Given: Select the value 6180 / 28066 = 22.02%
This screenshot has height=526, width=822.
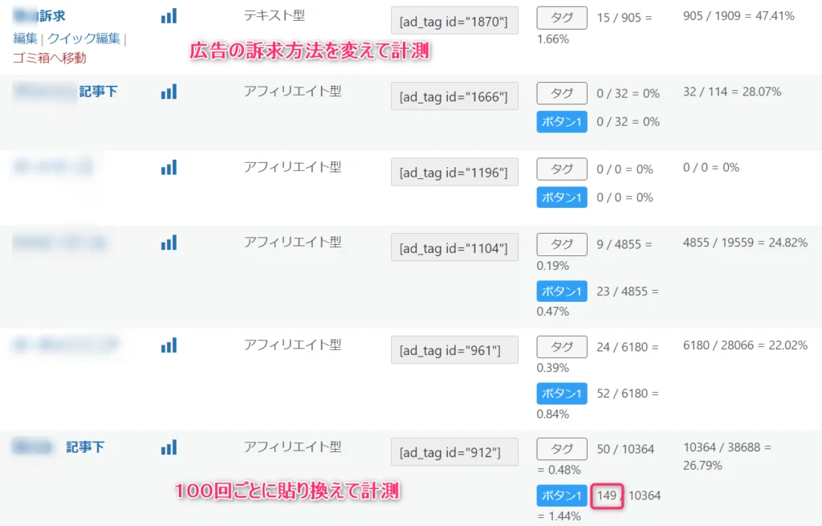Looking at the screenshot, I should click(x=745, y=345).
